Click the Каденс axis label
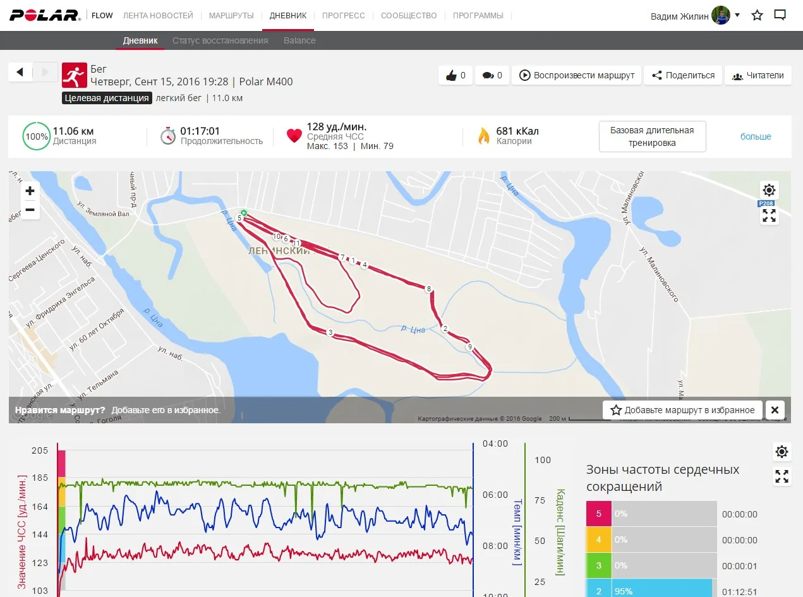This screenshot has width=803, height=597. tap(560, 532)
